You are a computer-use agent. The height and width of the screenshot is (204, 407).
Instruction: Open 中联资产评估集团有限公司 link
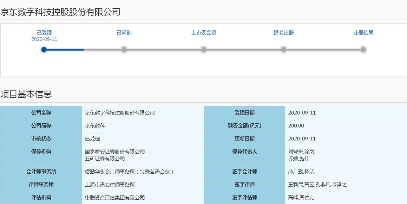click(x=115, y=198)
